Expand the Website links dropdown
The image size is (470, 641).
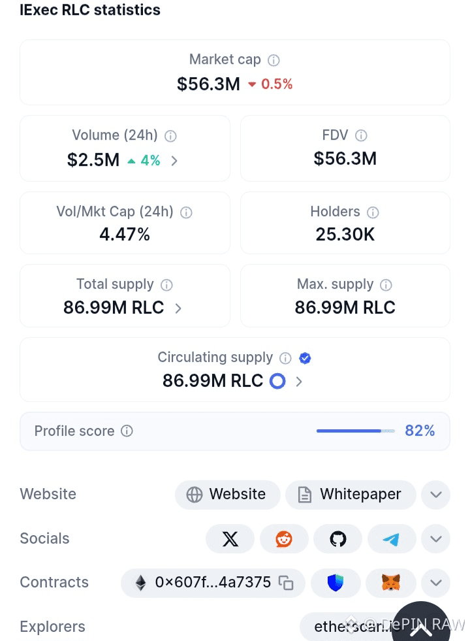point(435,495)
